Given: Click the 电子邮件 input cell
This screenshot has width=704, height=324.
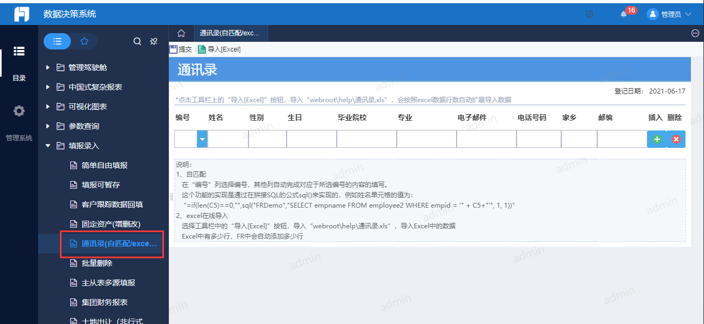Looking at the screenshot, I should pyautogui.click(x=487, y=139).
